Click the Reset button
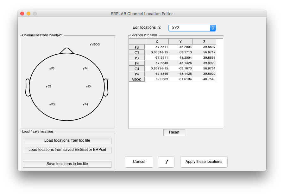Viewport: 284px width, 196px height. tap(174, 132)
